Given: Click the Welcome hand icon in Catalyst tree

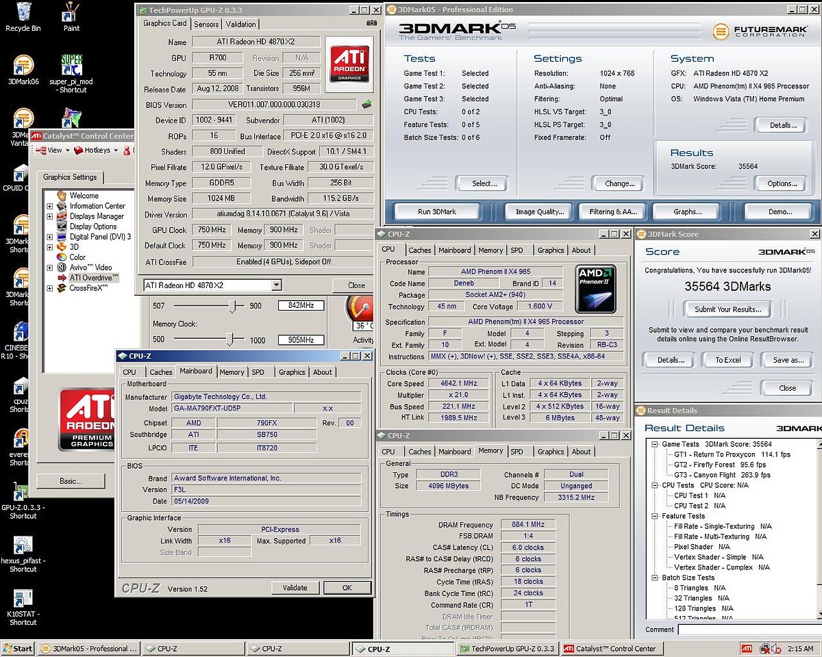Looking at the screenshot, I should (x=62, y=196).
